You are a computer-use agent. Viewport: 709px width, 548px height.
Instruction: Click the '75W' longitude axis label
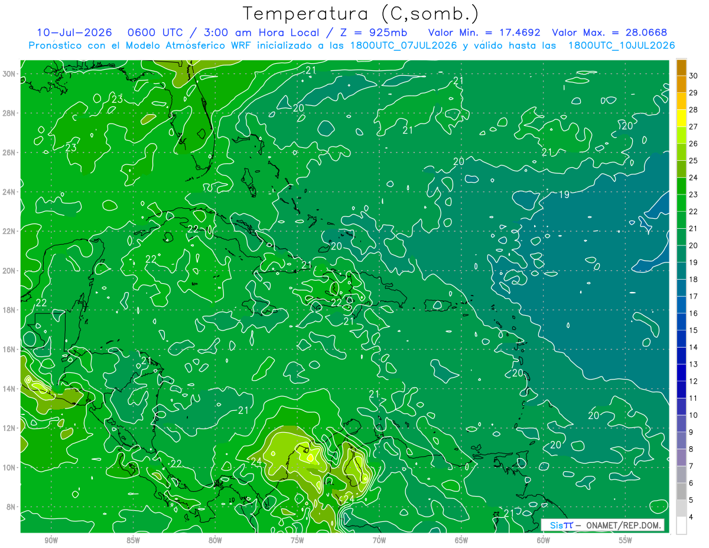click(x=297, y=540)
